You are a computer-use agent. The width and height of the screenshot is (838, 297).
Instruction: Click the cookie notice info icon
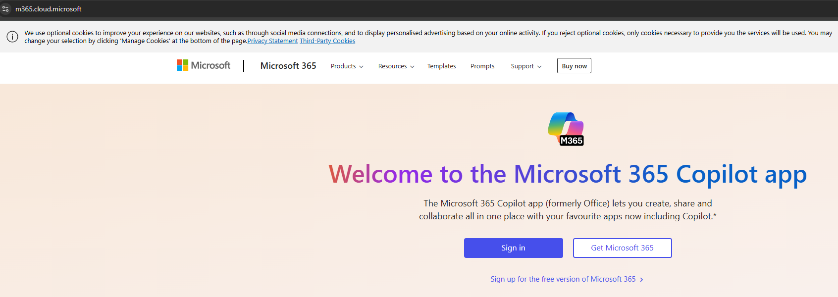(x=12, y=37)
